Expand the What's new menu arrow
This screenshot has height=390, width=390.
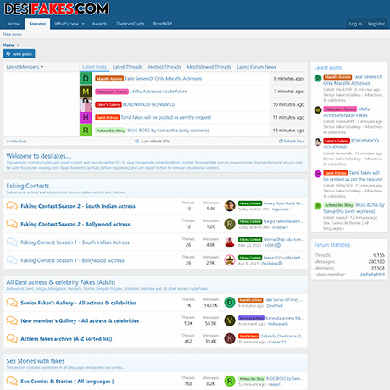(83, 24)
